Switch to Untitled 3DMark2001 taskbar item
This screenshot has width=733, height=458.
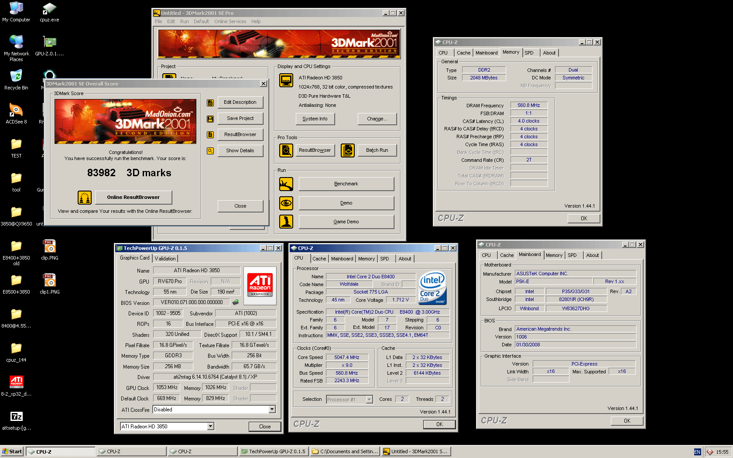[416, 451]
